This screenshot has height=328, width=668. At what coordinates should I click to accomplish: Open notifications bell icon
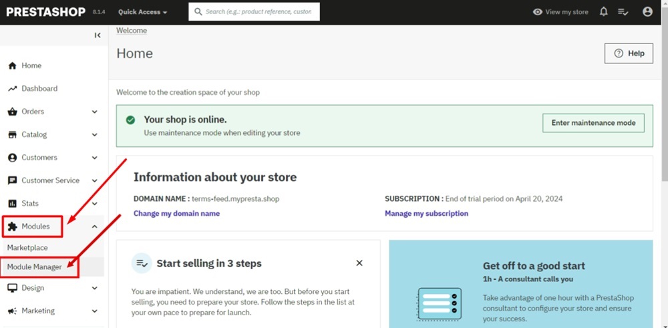[604, 12]
